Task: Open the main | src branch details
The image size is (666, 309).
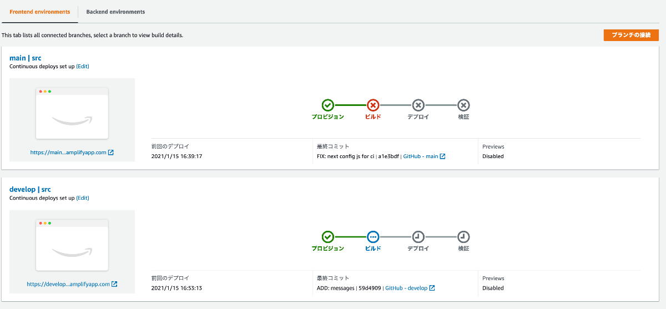Action: click(x=26, y=58)
